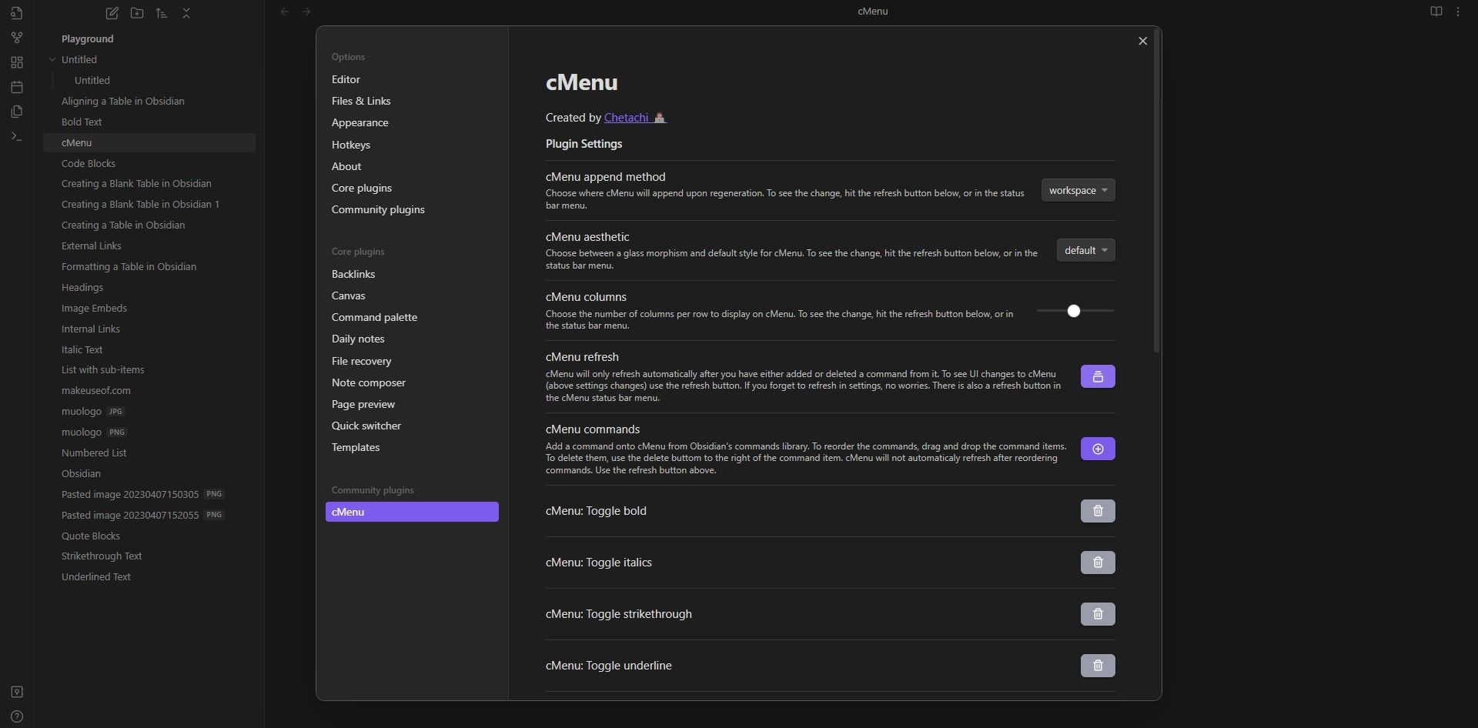Open Core plugins options tab

412,188
